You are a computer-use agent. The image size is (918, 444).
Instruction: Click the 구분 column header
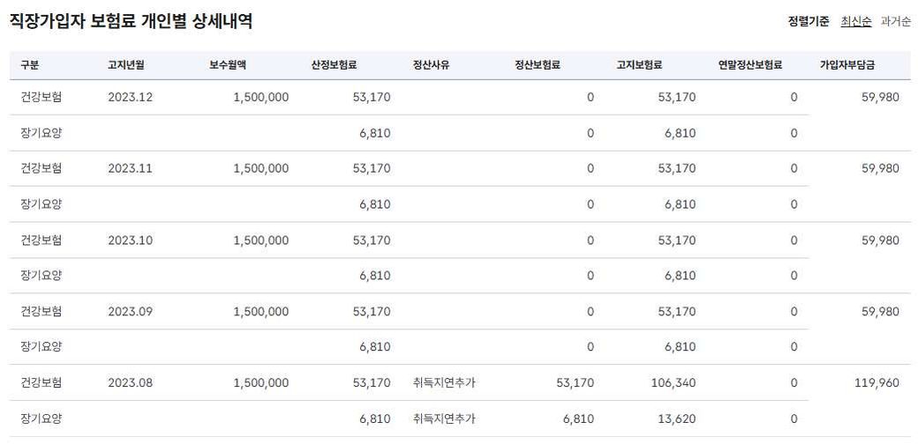[x=30, y=65]
